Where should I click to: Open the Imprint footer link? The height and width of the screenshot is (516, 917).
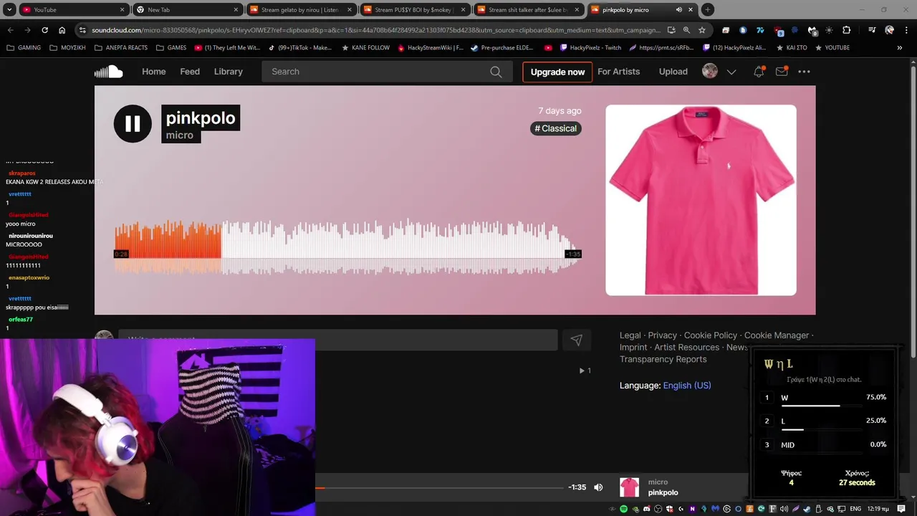pyautogui.click(x=634, y=348)
